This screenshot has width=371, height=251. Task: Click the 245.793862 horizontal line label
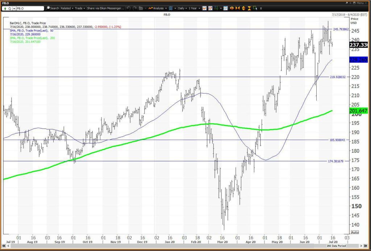click(341, 29)
